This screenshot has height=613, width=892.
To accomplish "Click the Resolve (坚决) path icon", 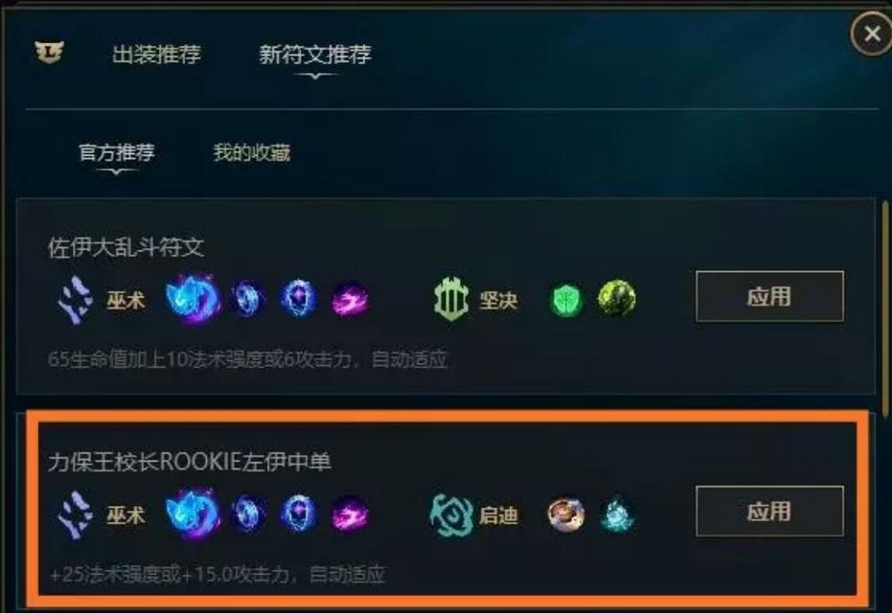I will tap(451, 299).
